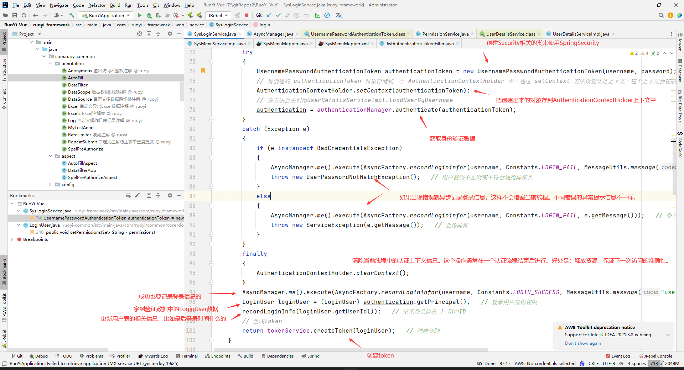Collapse the aspect package folder

[x=50, y=156]
